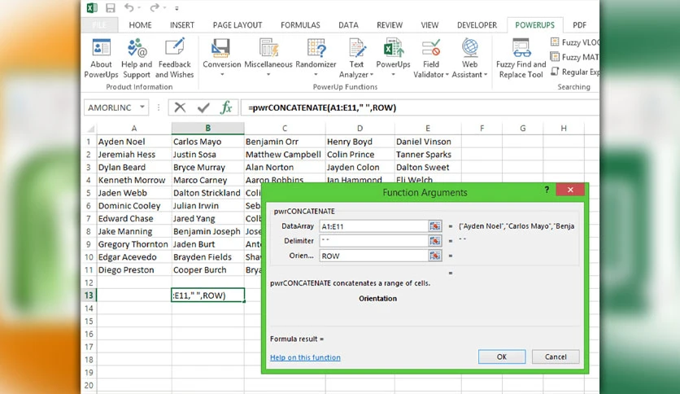Open the Field Validator menu
Viewport: 680px width, 394px height.
tap(430, 59)
